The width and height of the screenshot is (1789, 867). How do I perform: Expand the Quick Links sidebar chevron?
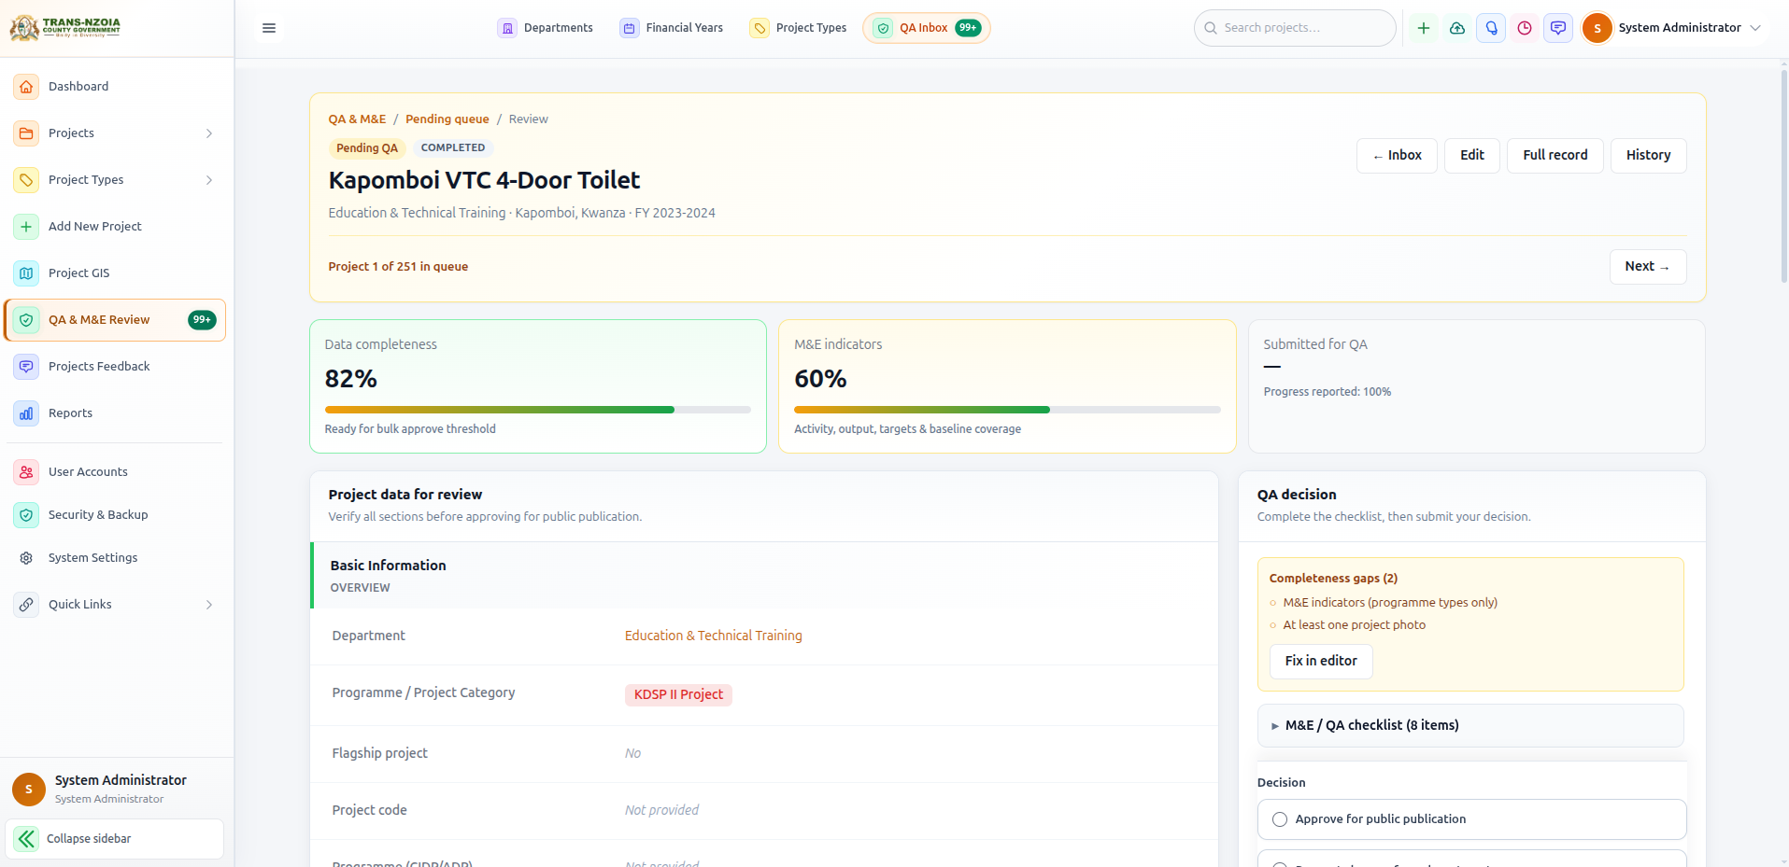coord(209,605)
